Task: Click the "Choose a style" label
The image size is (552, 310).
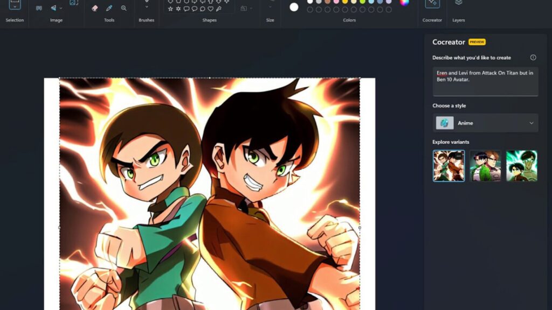Action: pyautogui.click(x=449, y=105)
